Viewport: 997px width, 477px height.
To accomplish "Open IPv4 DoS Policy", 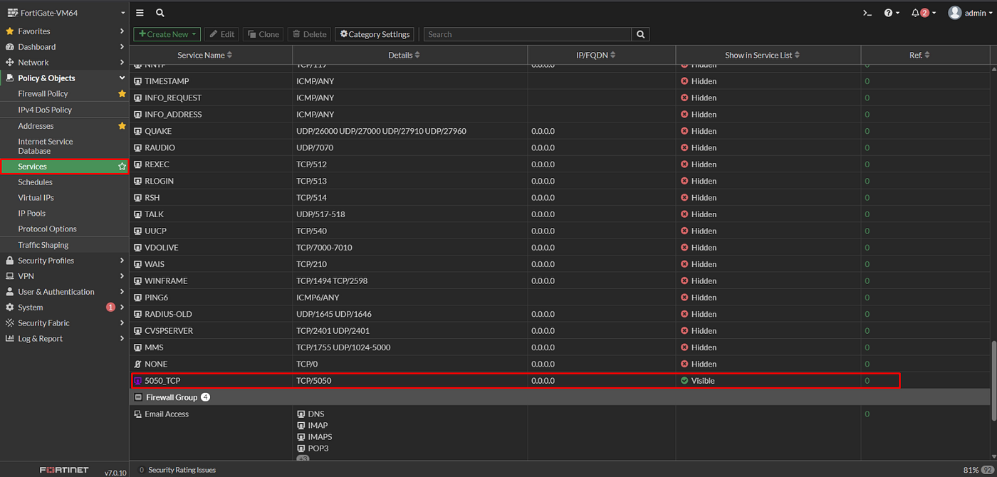I will click(45, 110).
